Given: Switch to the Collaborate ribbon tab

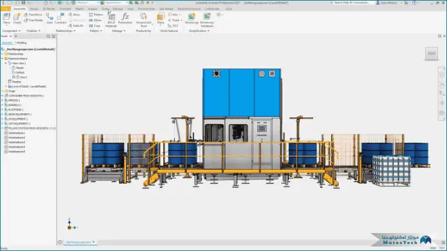Looking at the screenshot, I should click(212, 9).
